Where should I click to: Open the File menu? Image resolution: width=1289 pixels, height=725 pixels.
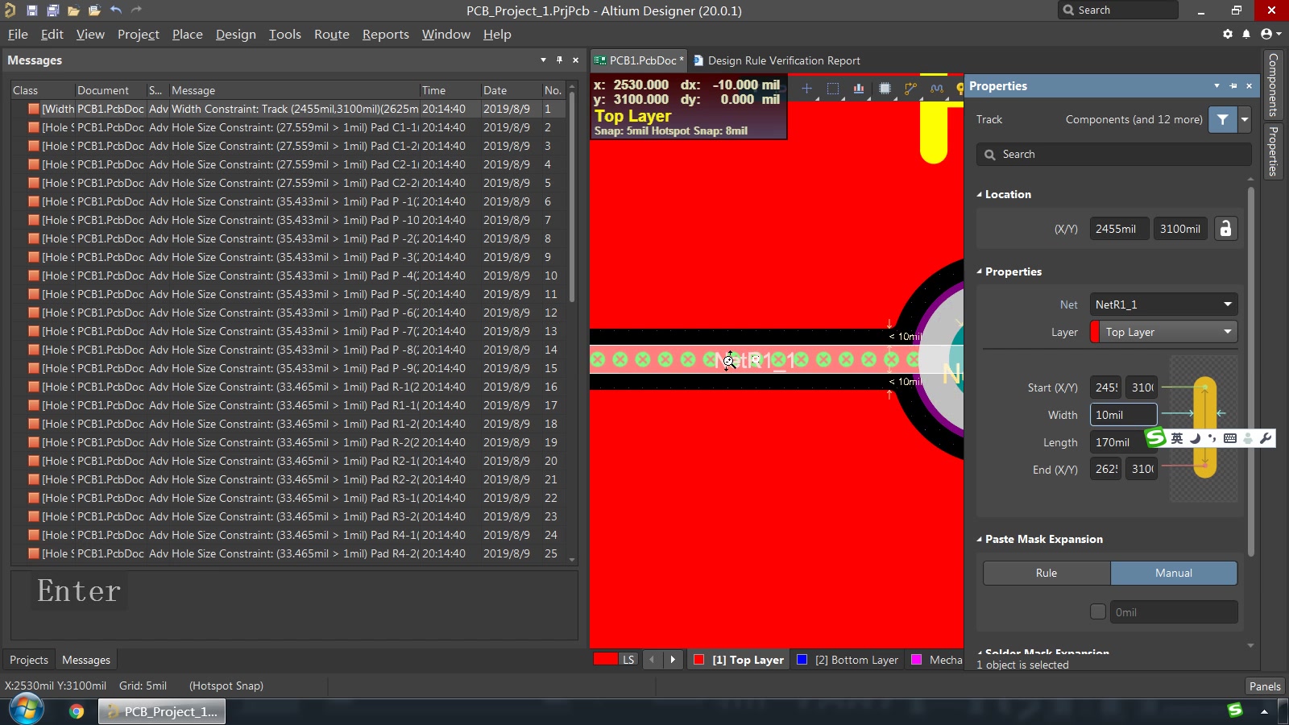(x=18, y=34)
